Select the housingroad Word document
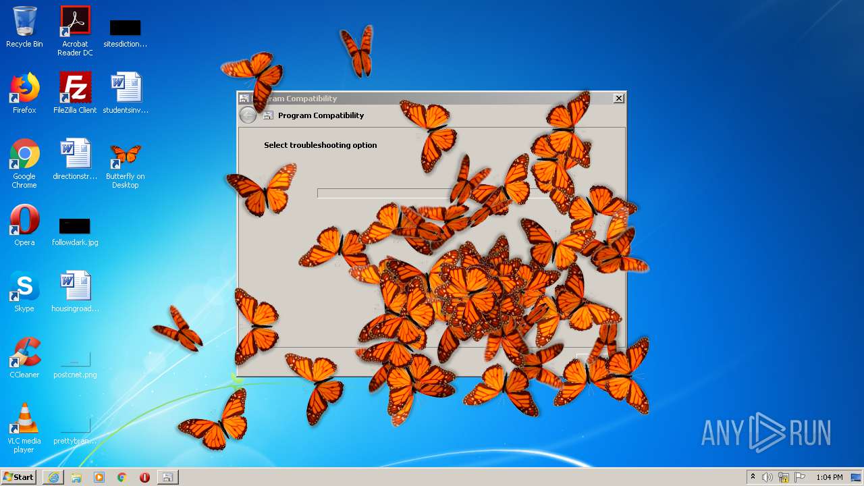 click(75, 292)
